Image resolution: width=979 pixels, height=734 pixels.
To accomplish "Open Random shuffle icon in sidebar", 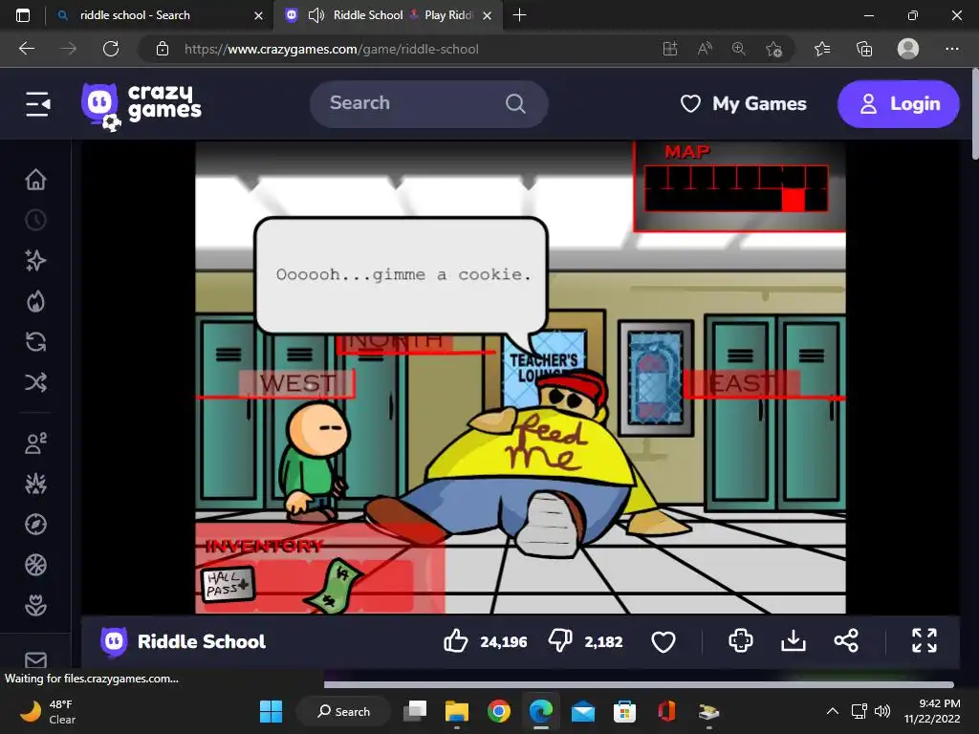I will coord(35,382).
